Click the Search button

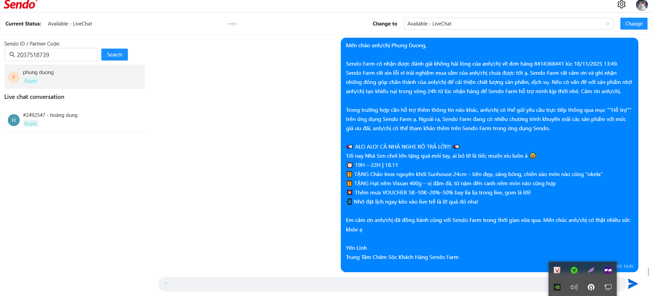pyautogui.click(x=114, y=55)
